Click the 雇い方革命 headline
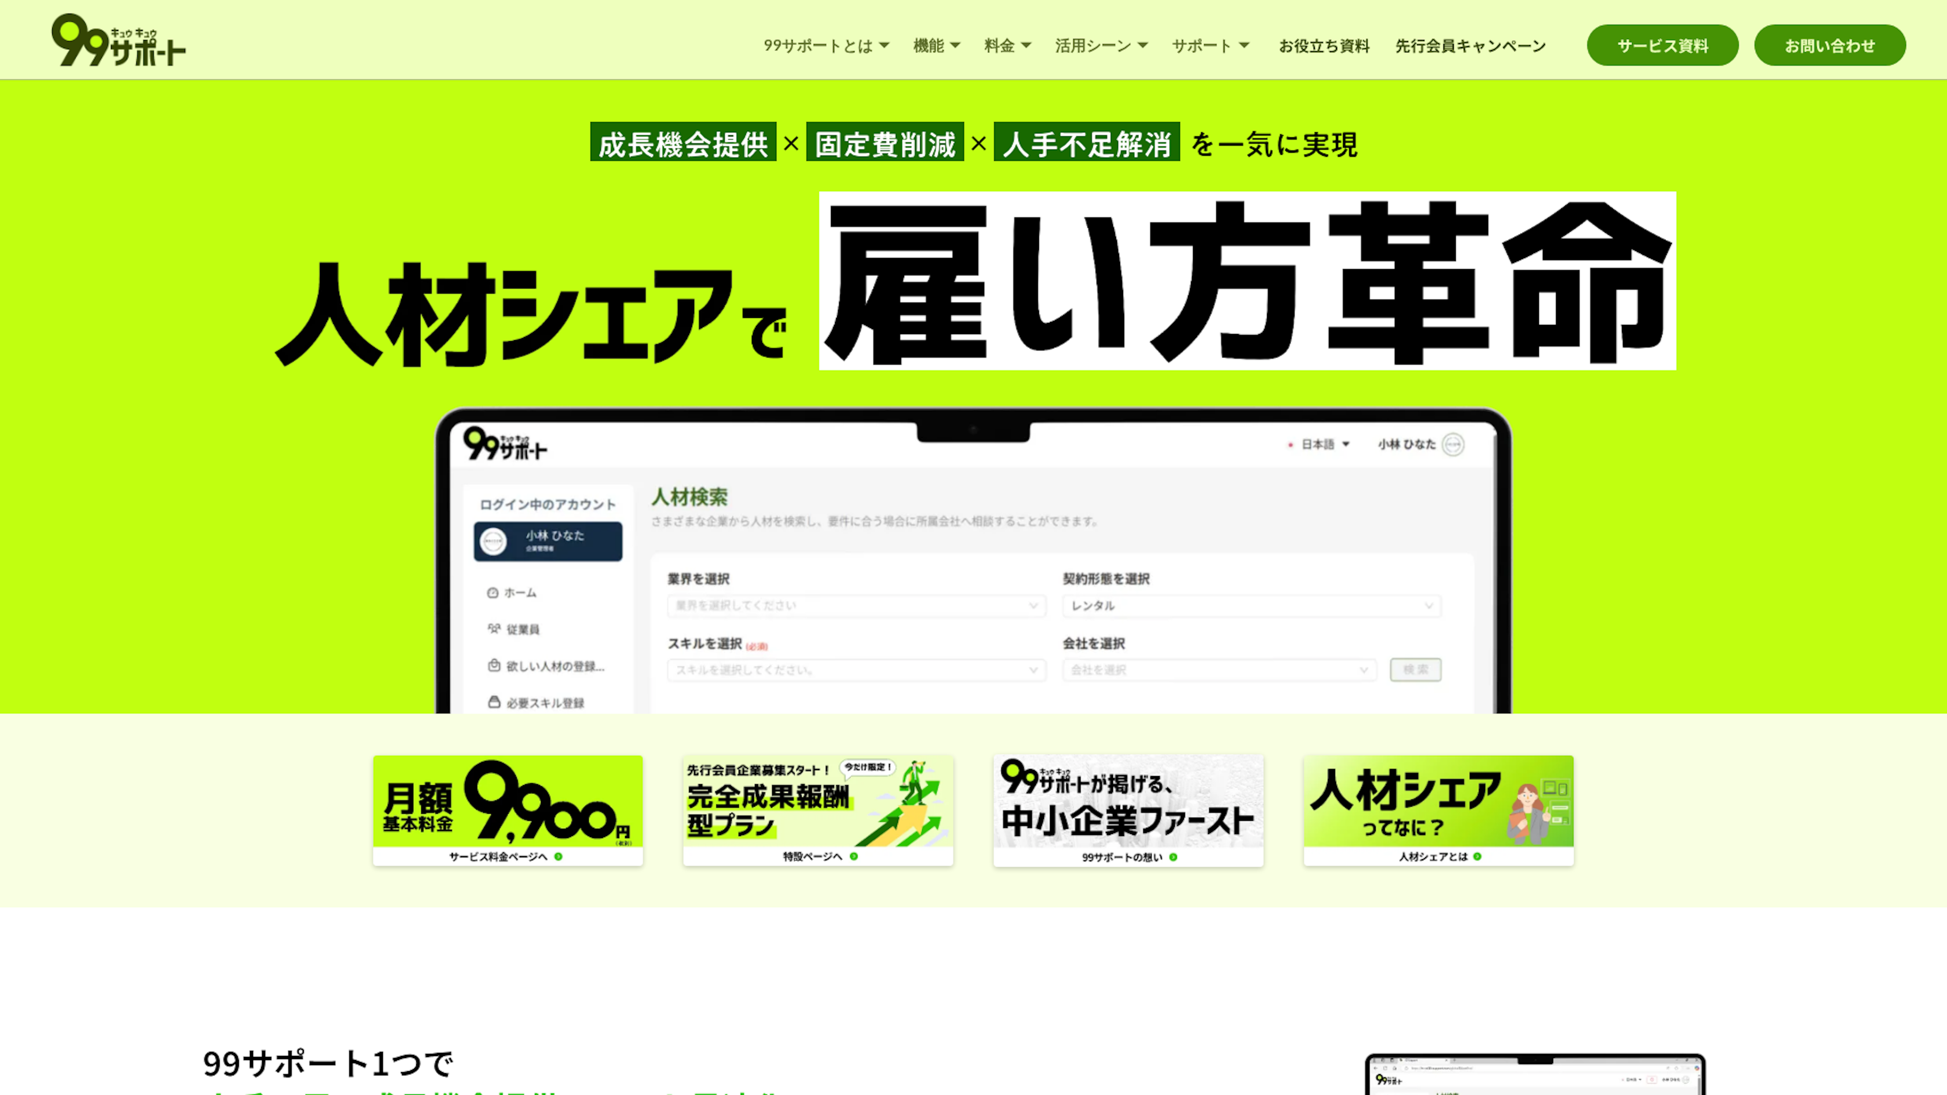1947x1095 pixels. pos(1247,281)
